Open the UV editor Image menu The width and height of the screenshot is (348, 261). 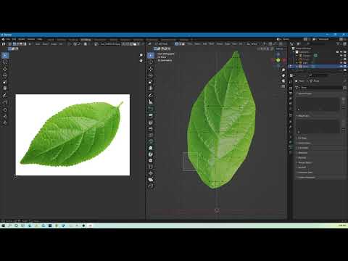(54, 44)
